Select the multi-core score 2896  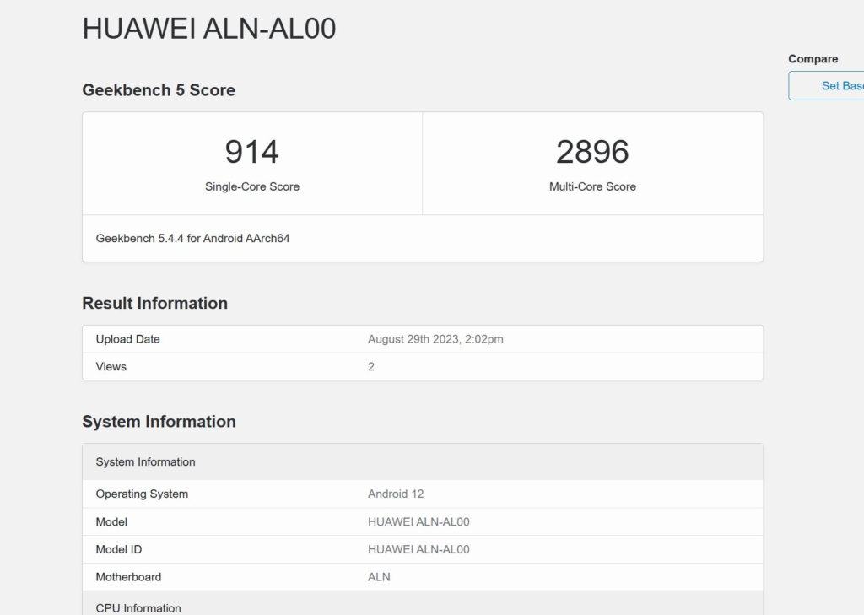coord(592,152)
